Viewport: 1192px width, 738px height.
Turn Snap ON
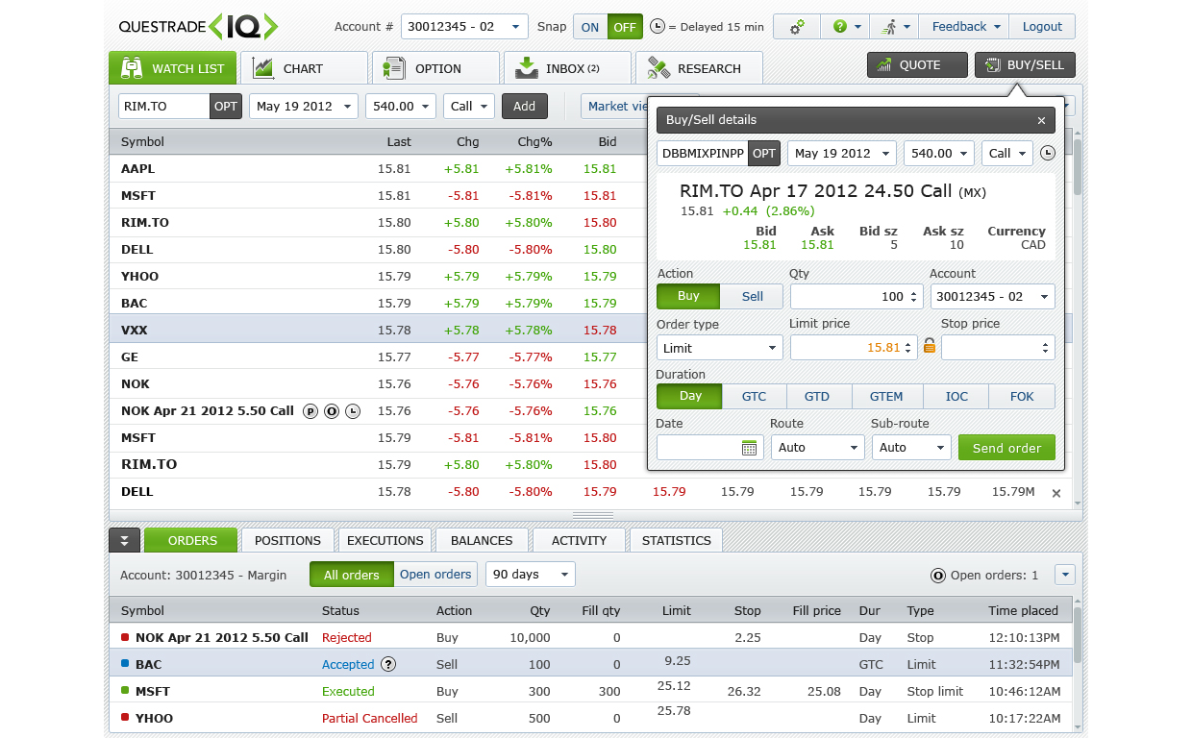pos(590,27)
